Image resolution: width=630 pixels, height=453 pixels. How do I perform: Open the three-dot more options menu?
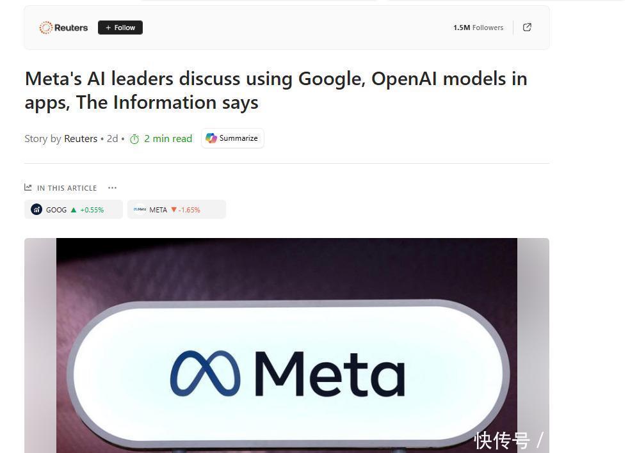113,188
